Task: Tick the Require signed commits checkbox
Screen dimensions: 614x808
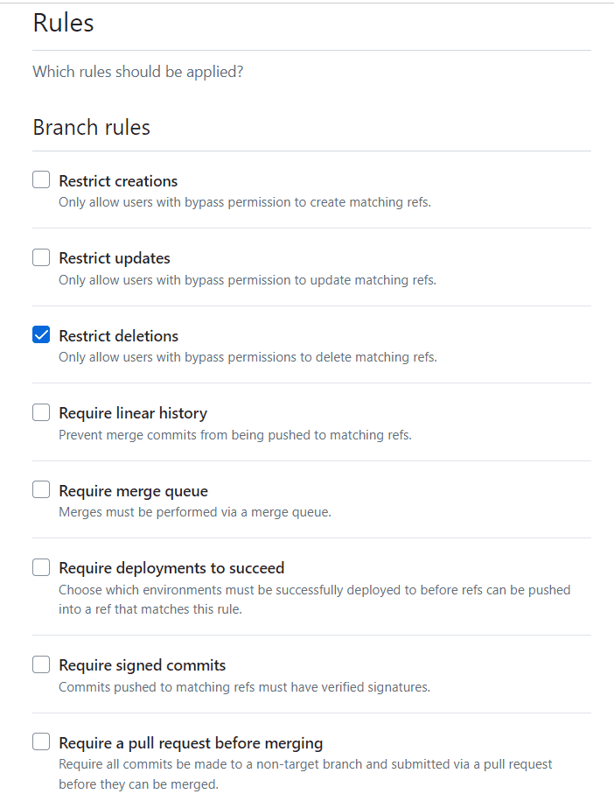Action: click(41, 664)
